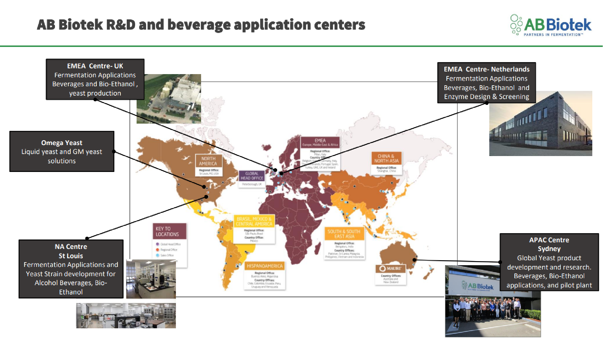
Task: Select the EMEA Centre- UK callout box
Action: click(x=95, y=79)
